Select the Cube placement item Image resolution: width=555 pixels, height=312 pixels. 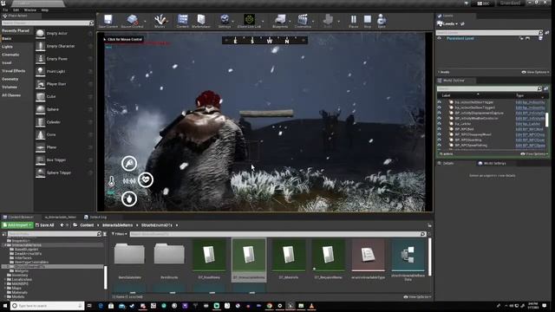coord(64,96)
